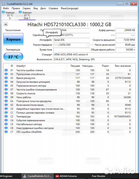
Task: Select the Disk 1 tab at 37 °C
Action: coord(27,15)
